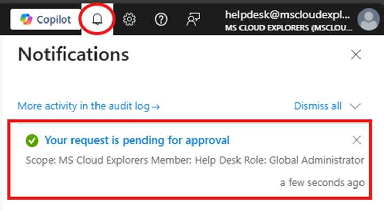Open 'Your request is pending for approval'
The width and height of the screenshot is (384, 211).
(x=137, y=140)
